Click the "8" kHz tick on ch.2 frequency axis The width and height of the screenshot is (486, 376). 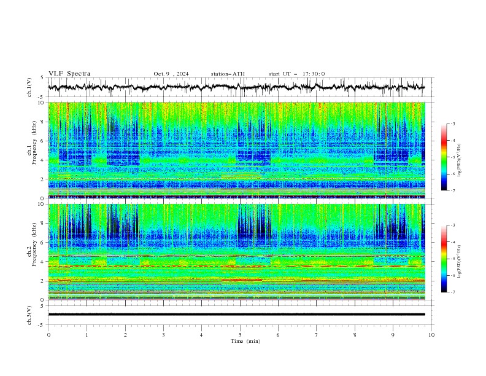(x=43, y=224)
